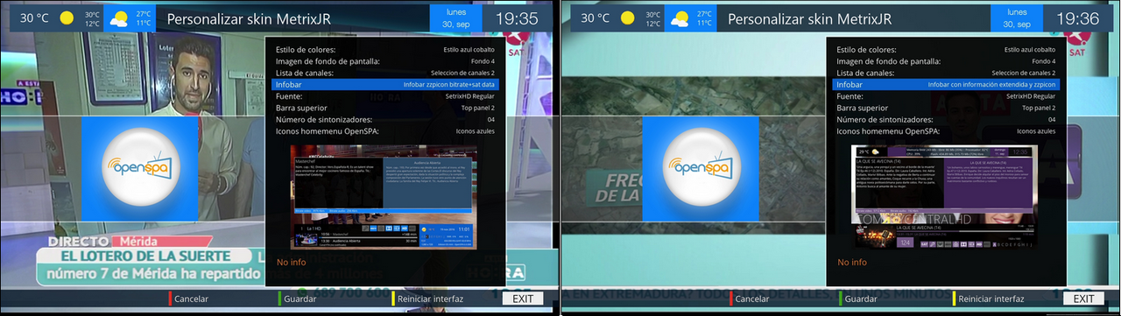Select 'Barra superior' row in 19:35 screen
The width and height of the screenshot is (1121, 316).
point(386,108)
